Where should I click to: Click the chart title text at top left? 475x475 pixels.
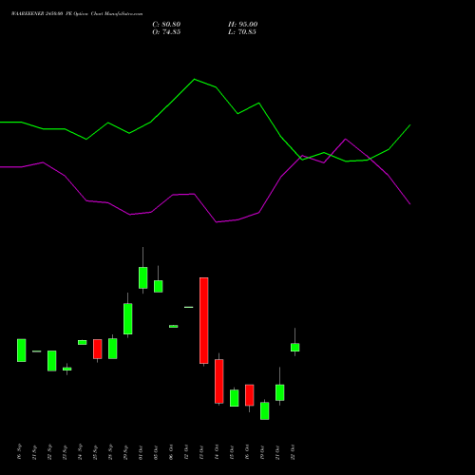pyautogui.click(x=77, y=14)
